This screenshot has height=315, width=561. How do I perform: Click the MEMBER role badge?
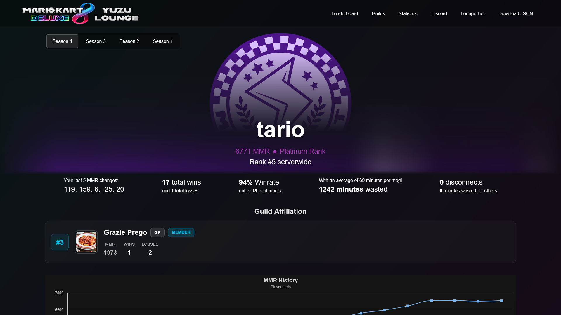click(181, 232)
